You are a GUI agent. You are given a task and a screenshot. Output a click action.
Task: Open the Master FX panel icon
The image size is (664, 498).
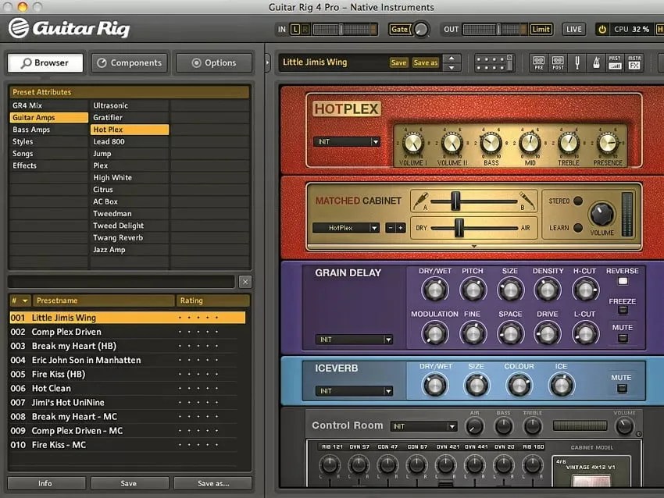(634, 62)
